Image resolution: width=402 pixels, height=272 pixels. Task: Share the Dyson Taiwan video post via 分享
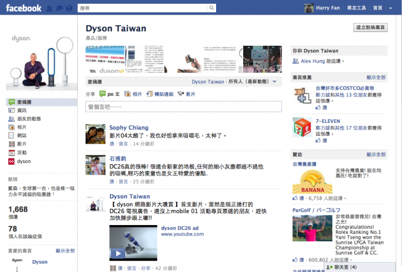[145, 268]
